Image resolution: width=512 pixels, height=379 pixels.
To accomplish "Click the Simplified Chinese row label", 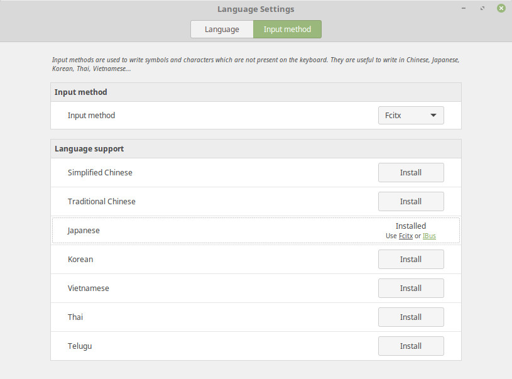I will [100, 173].
